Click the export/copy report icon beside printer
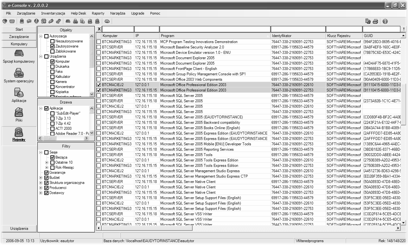Screen dimensions: 408x245 coord(368,22)
